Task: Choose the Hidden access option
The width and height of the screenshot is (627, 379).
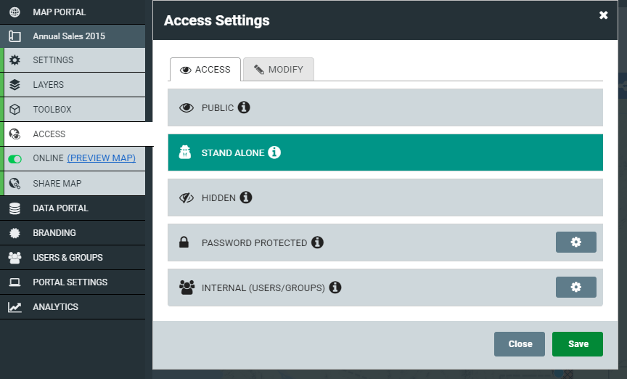Action: tap(385, 197)
